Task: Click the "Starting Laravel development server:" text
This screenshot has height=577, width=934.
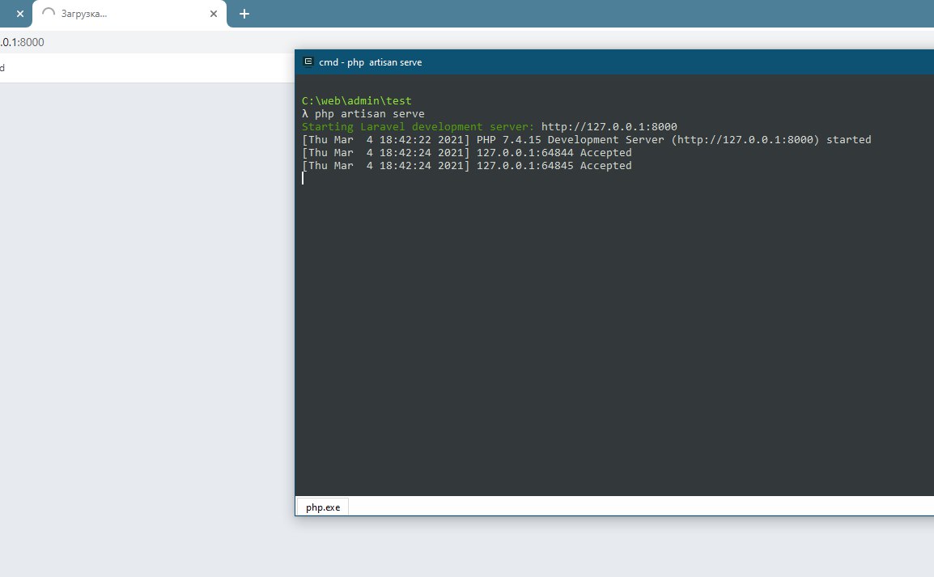Action: tap(418, 127)
